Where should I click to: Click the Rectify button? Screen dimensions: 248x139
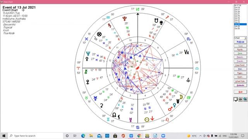point(240,49)
